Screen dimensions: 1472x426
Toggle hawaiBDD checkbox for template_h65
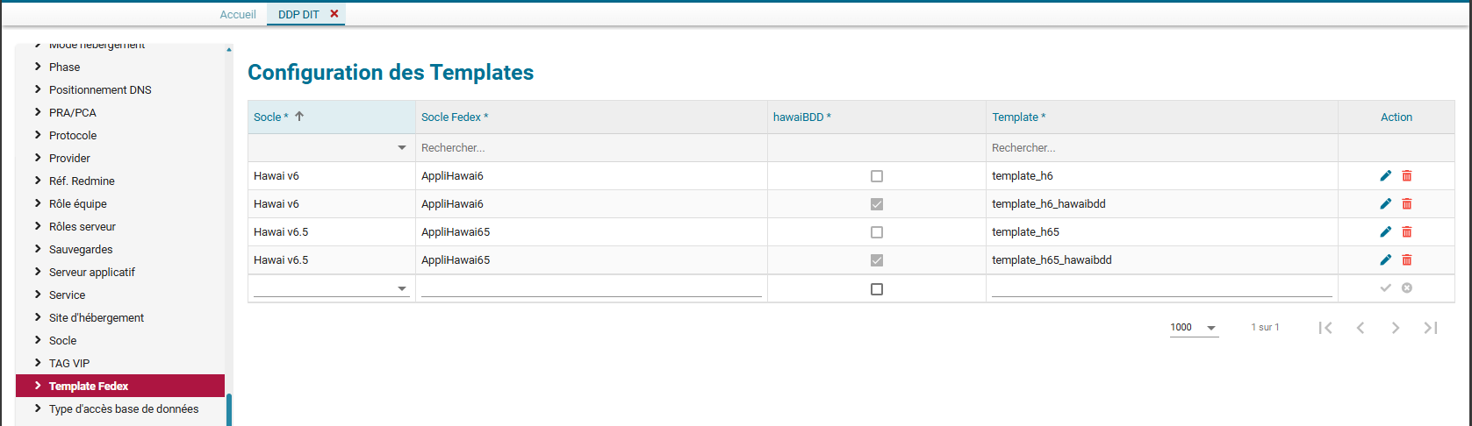click(x=877, y=232)
